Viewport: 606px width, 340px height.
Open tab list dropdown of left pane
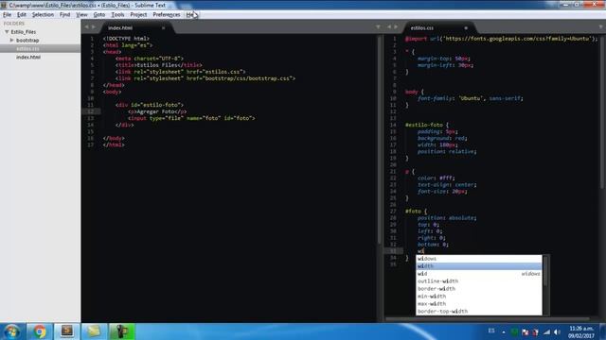tap(378, 27)
